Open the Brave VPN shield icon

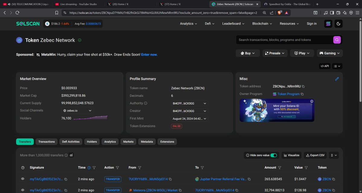351,13
